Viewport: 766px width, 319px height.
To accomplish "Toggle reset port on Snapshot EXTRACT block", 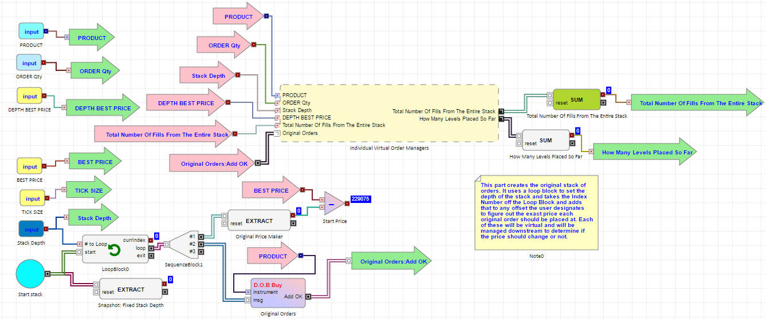I will pos(96,292).
